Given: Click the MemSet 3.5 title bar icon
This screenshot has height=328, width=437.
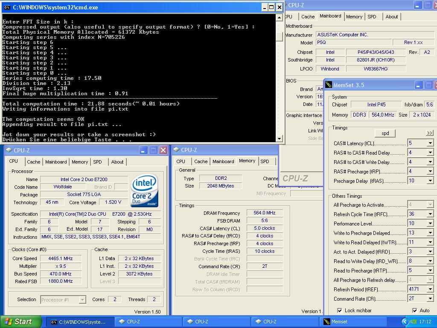Looking at the screenshot, I should click(x=329, y=85).
